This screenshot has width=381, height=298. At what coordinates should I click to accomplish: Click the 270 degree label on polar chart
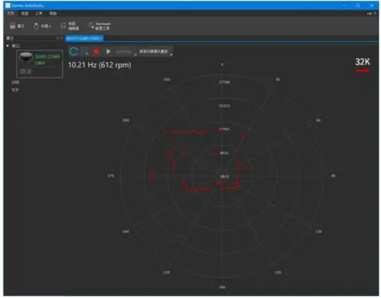coord(111,175)
